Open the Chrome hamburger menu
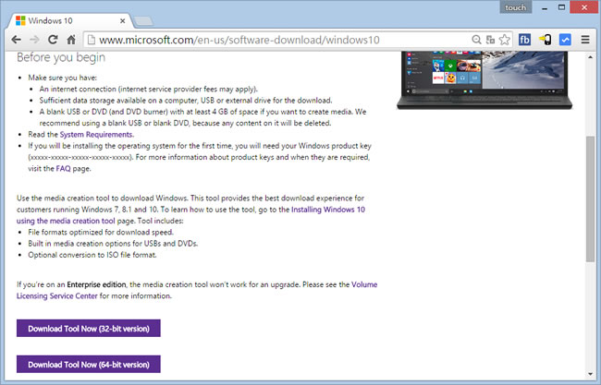Image resolution: width=601 pixels, height=385 pixels. tap(585, 40)
